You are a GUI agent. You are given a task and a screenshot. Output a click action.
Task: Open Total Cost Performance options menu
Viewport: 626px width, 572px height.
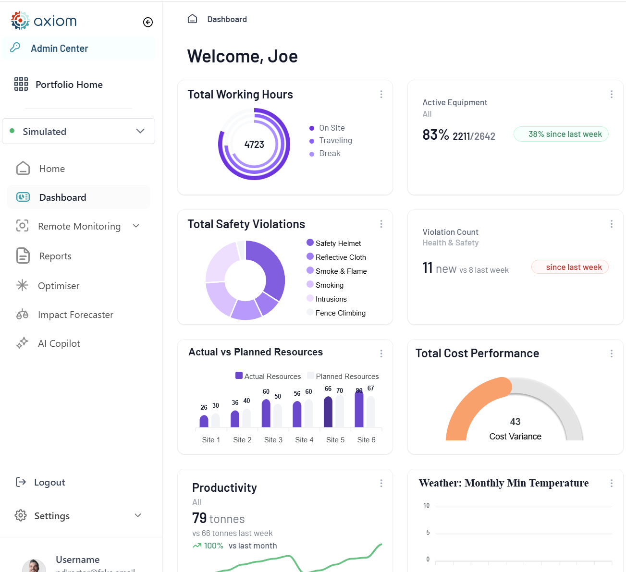[611, 353]
